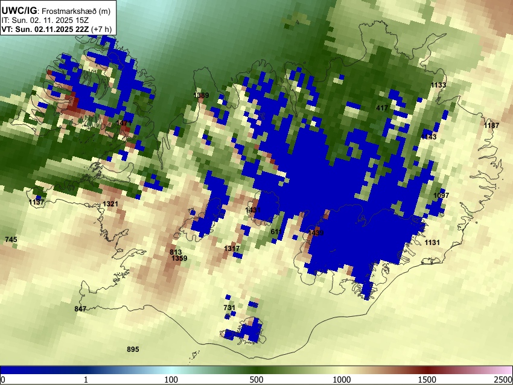Click the title text 'UWC/IG: Frostmarkshæð (m)'
This screenshot has width=513, height=385.
[x=56, y=11]
